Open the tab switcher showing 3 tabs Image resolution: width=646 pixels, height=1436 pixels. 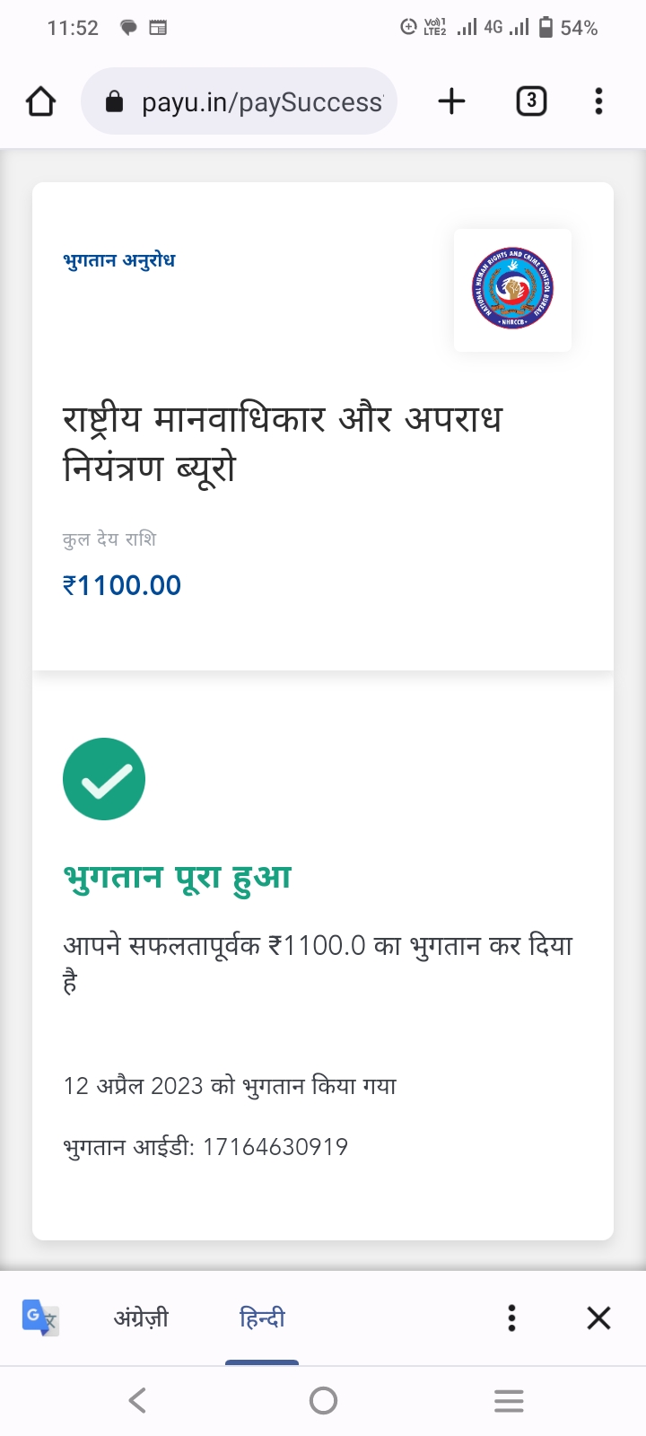point(531,101)
